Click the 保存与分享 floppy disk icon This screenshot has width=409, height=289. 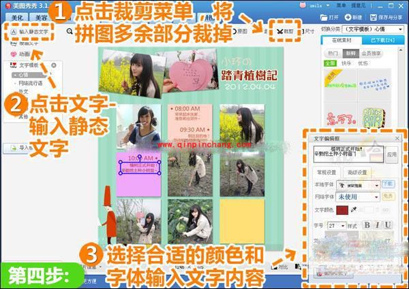click(374, 18)
